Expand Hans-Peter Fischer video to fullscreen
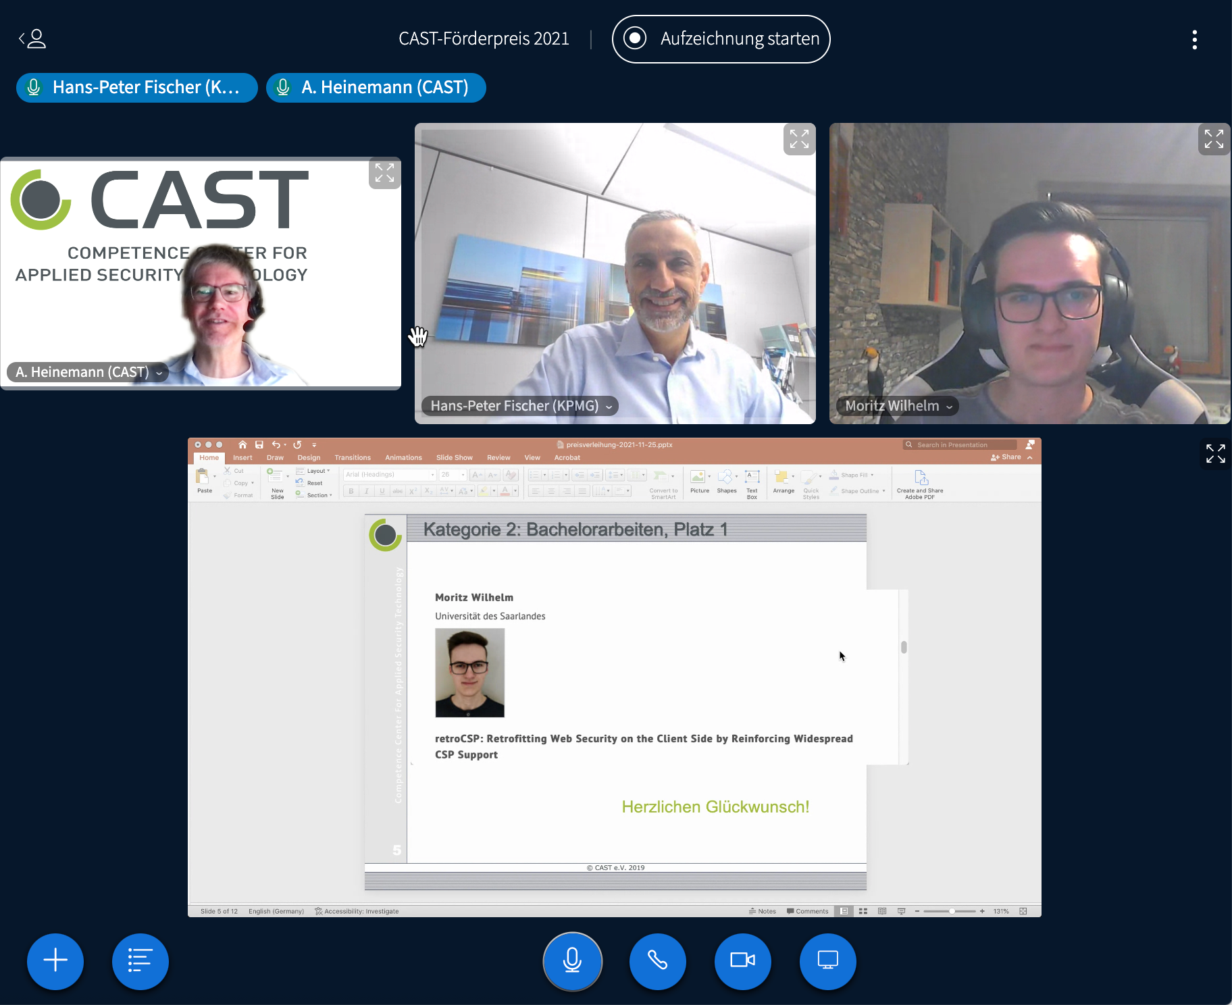Screen dimensions: 1232x1005 (x=799, y=139)
